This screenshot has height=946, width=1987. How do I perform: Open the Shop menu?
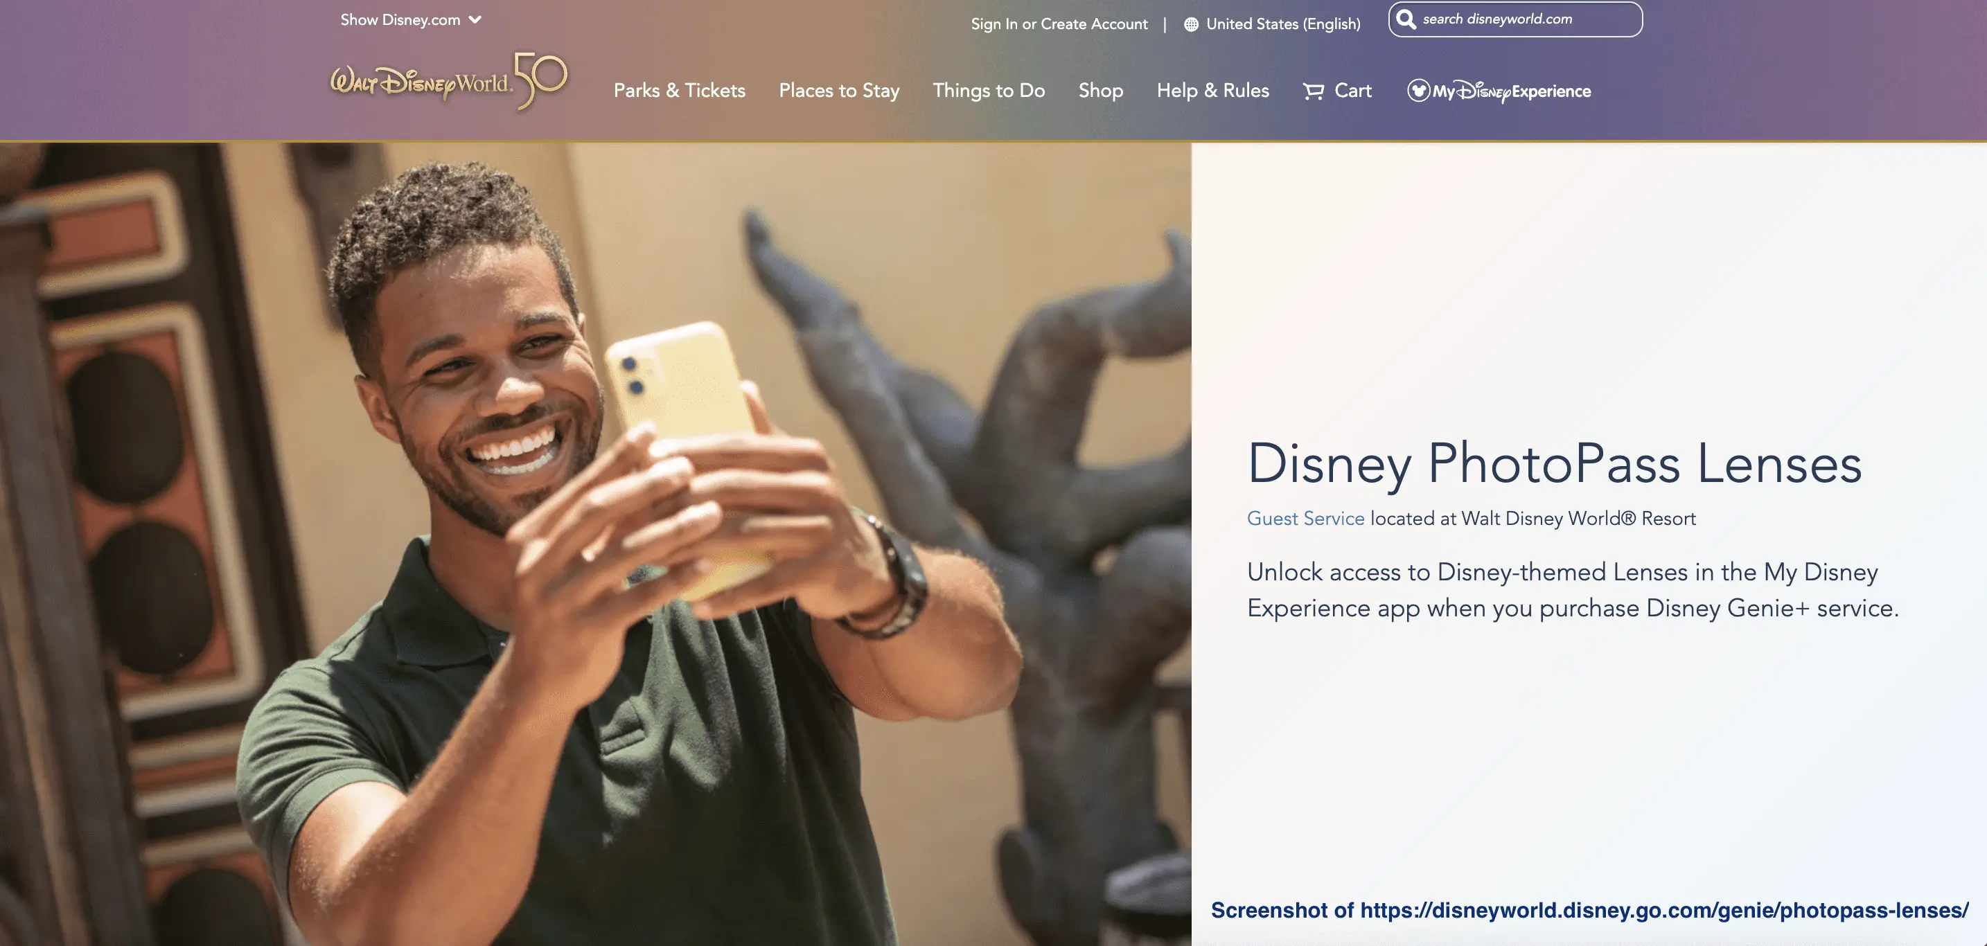pyautogui.click(x=1101, y=91)
